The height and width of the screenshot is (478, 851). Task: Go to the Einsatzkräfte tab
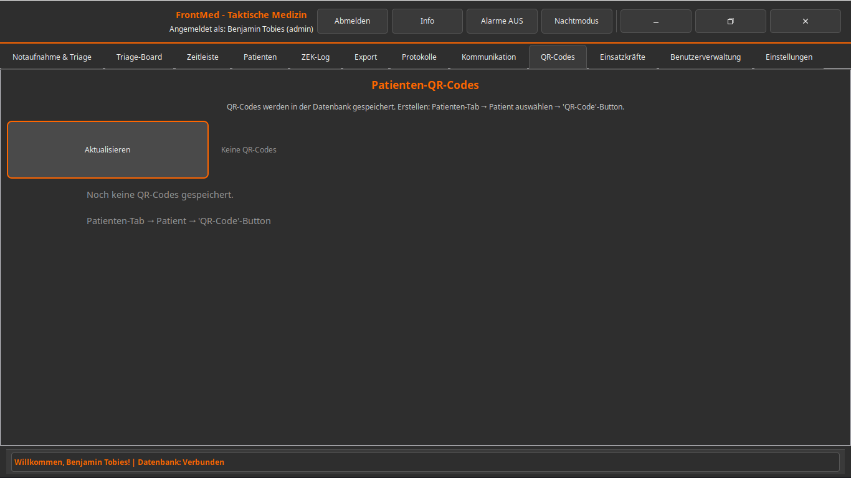pos(622,57)
